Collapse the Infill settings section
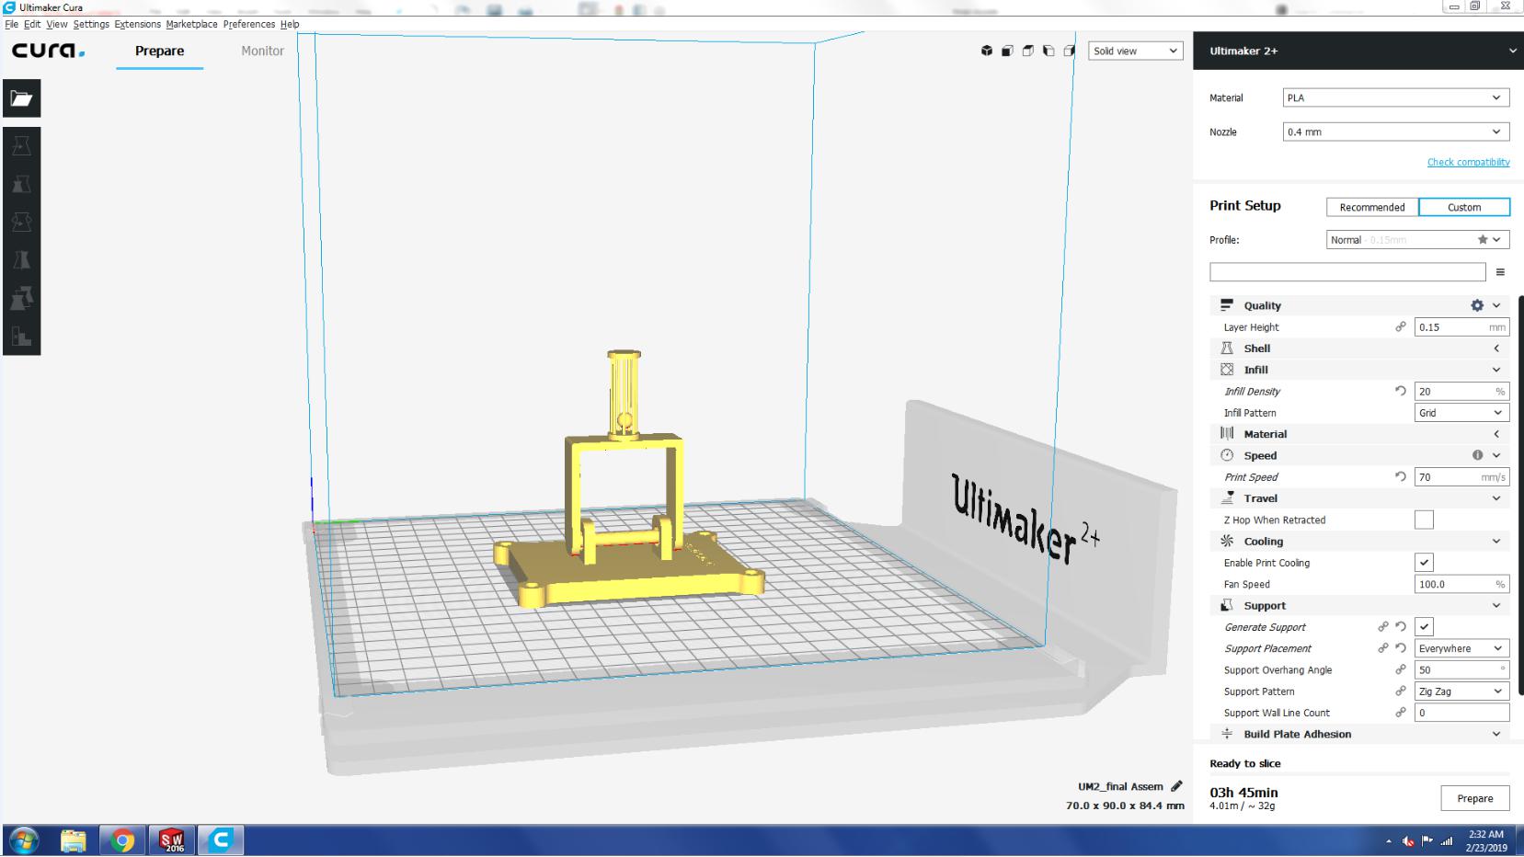1524x857 pixels. tap(1359, 370)
